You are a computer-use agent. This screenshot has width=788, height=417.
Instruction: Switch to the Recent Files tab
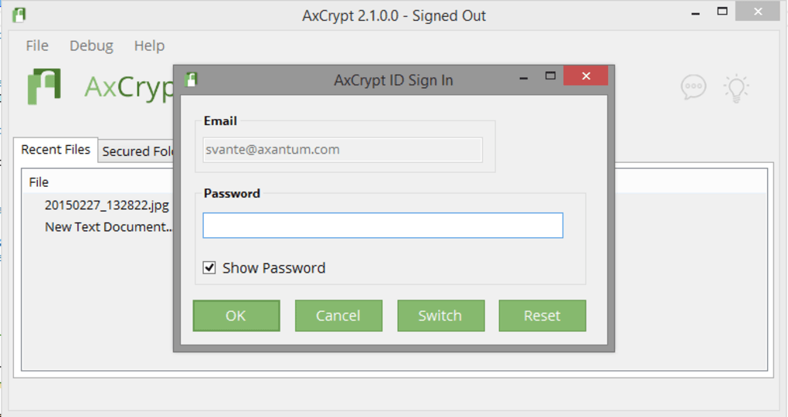(56, 150)
